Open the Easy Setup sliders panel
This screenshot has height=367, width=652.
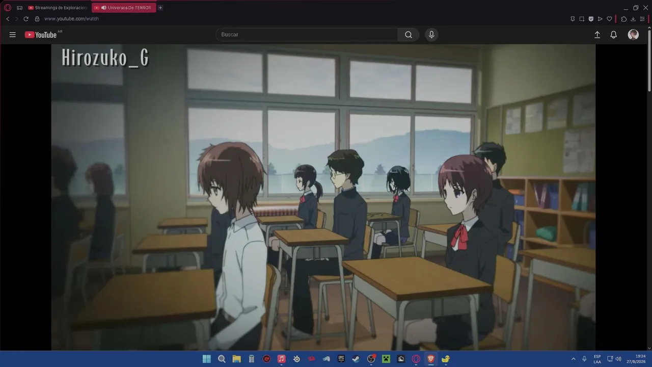tap(642, 19)
